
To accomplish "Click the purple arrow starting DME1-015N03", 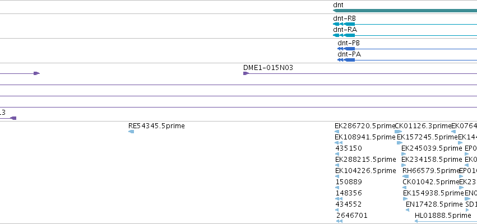I will pyautogui.click(x=246, y=73).
